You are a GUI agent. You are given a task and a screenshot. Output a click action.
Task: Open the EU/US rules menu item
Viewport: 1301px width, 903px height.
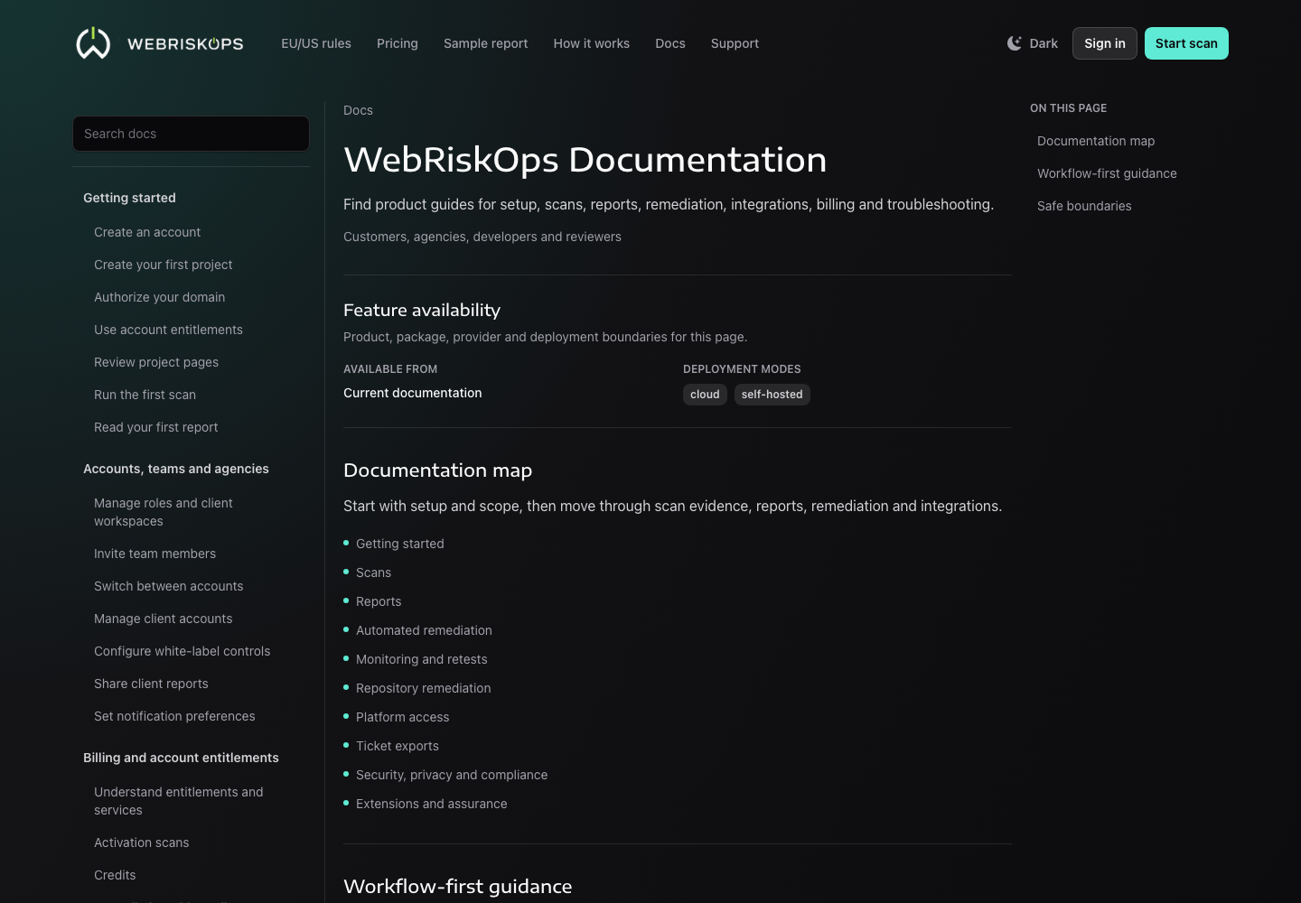click(x=316, y=43)
